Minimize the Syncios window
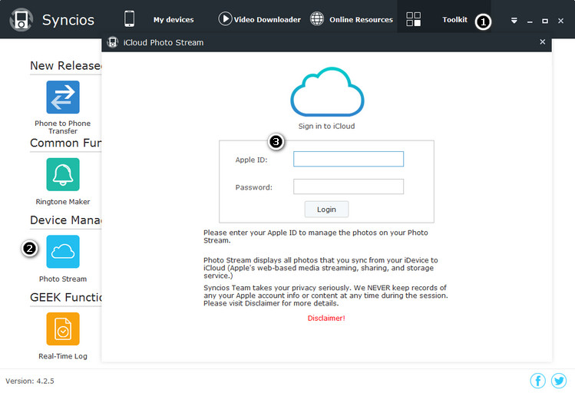Screen dimensions: 575x393 point(530,21)
